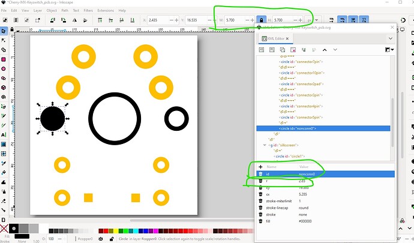Select the Rectangle tool

tap(4, 59)
